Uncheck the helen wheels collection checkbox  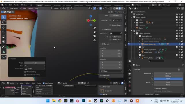[x=177, y=17]
